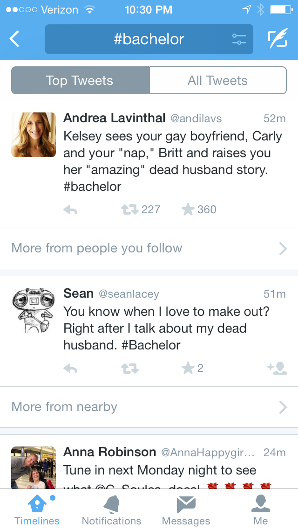Retweet Andrea Lavinthal's tweet
This screenshot has width=298, height=530.
pyautogui.click(x=129, y=210)
